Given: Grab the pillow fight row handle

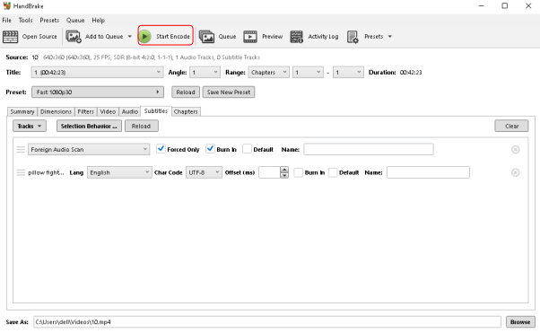Looking at the screenshot, I should 21,172.
